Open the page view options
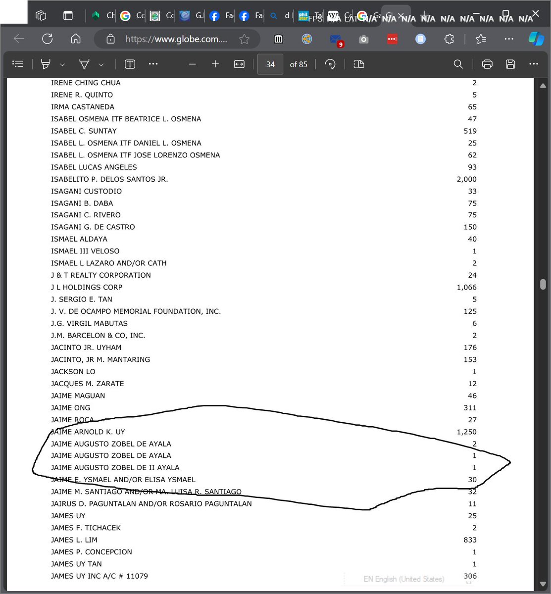The width and height of the screenshot is (551, 594). pyautogui.click(x=359, y=64)
